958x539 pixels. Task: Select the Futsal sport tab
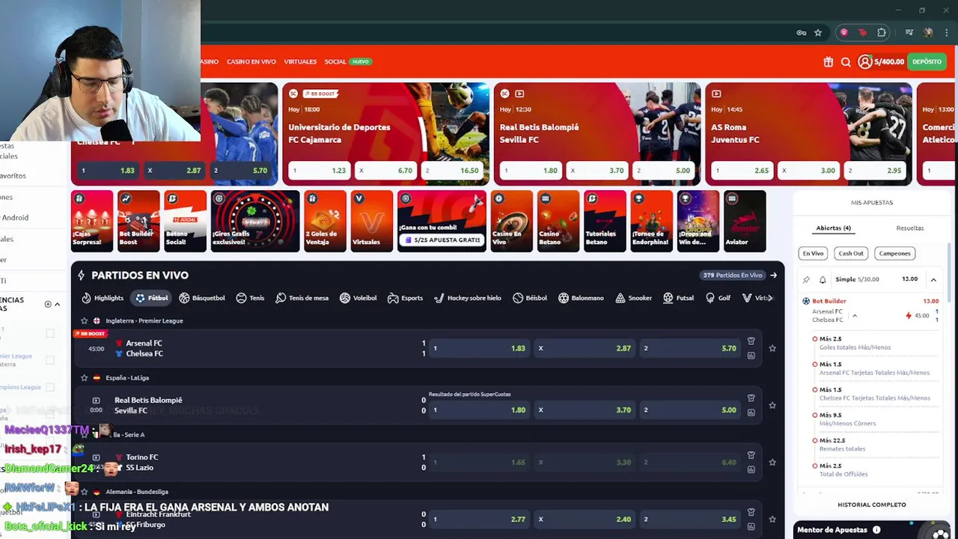pyautogui.click(x=678, y=298)
